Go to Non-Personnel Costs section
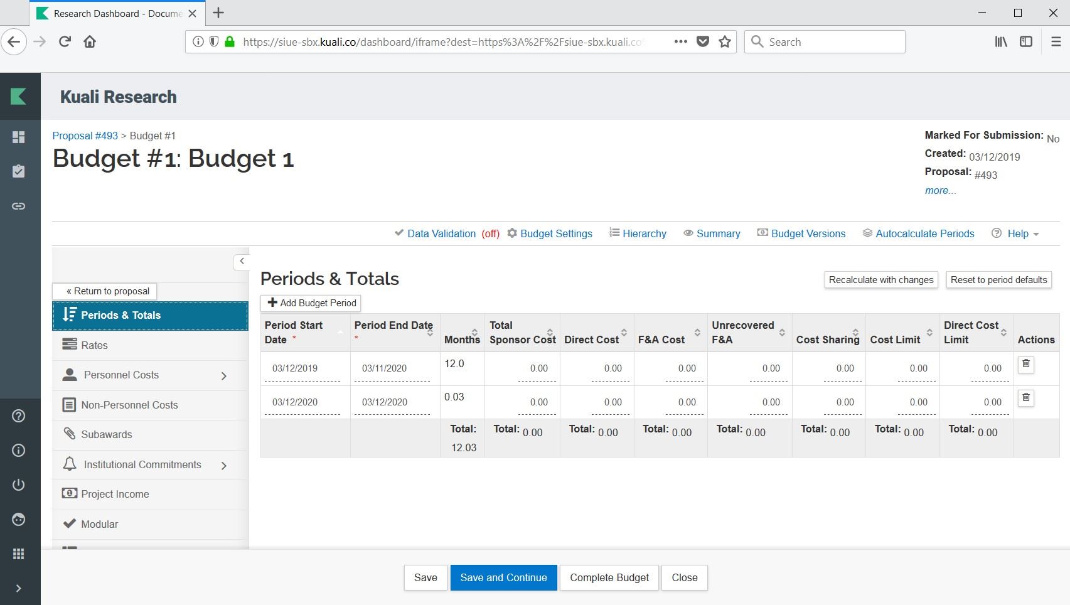The image size is (1070, 605). (129, 405)
